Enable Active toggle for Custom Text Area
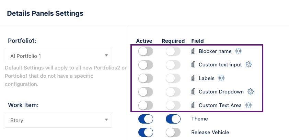The width and height of the screenshot is (289, 140). click(x=146, y=105)
